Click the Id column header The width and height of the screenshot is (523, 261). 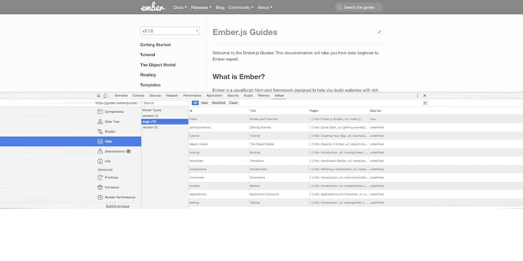tap(219, 111)
